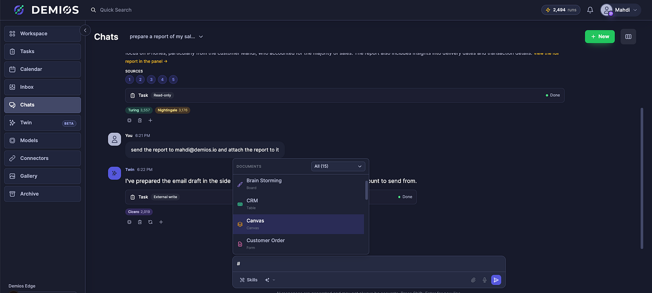This screenshot has height=293, width=652.
Task: Open the Mahdi user account menu
Action: 620,10
